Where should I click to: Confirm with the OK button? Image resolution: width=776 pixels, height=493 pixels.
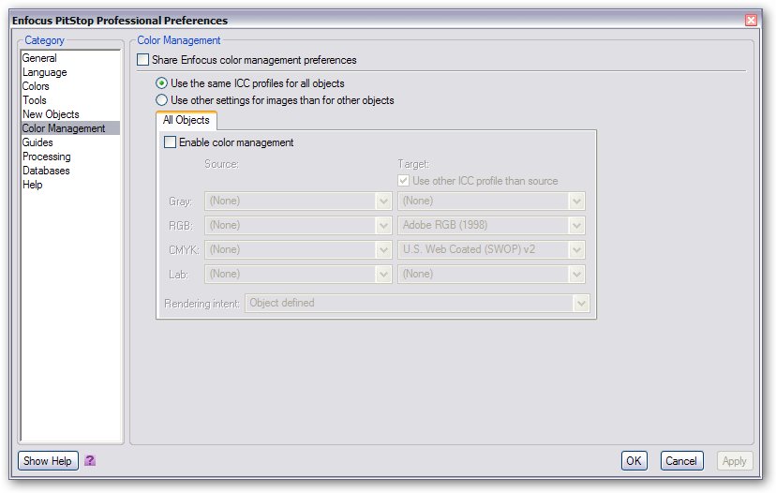pos(634,461)
